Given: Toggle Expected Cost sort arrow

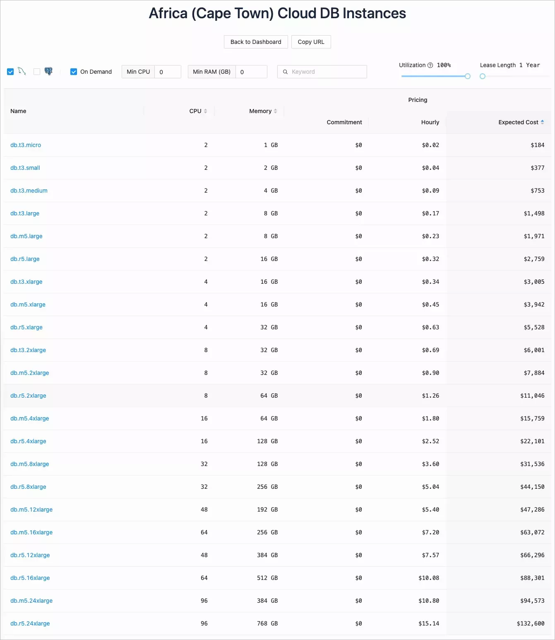Looking at the screenshot, I should [542, 122].
